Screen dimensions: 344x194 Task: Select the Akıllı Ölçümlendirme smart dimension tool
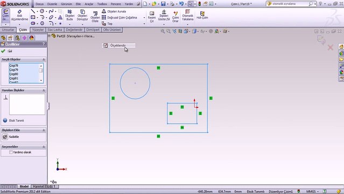19,15
